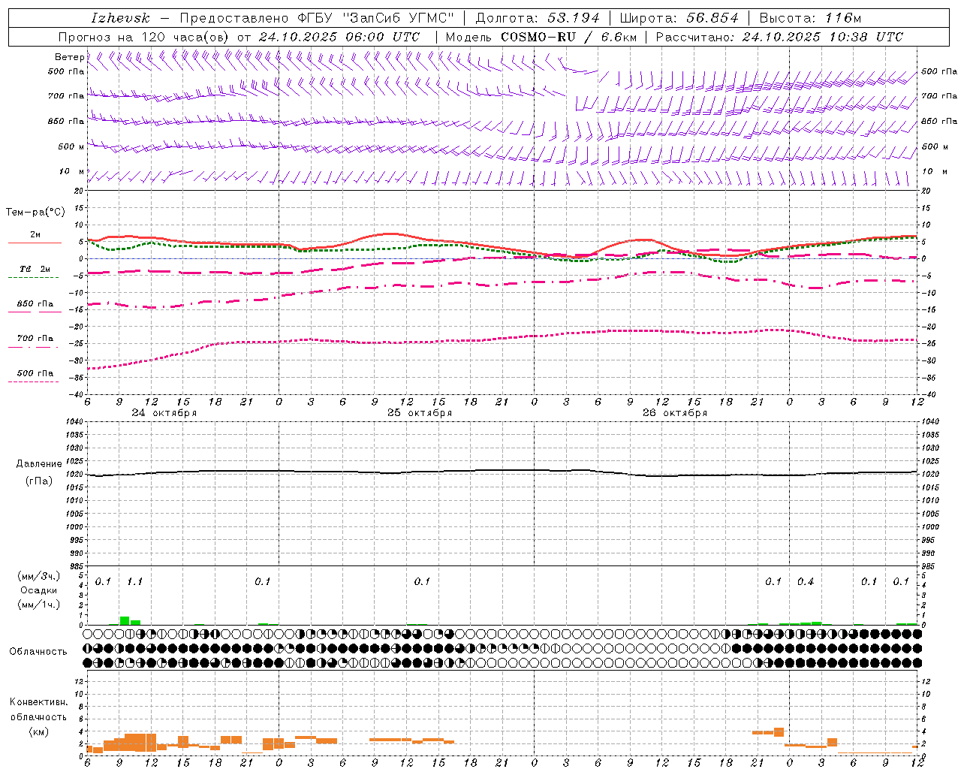Click the 10 м wind level label on left
Image resolution: width=961 pixels, height=769 pixels.
coord(72,172)
